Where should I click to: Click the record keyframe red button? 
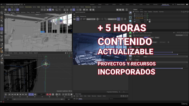[47, 95]
